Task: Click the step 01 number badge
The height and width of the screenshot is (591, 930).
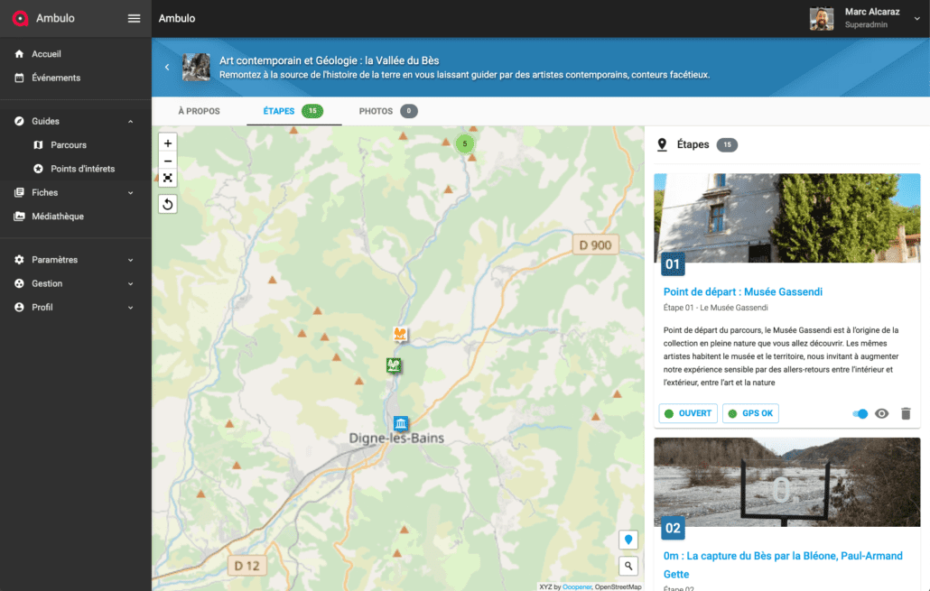Action: (674, 264)
